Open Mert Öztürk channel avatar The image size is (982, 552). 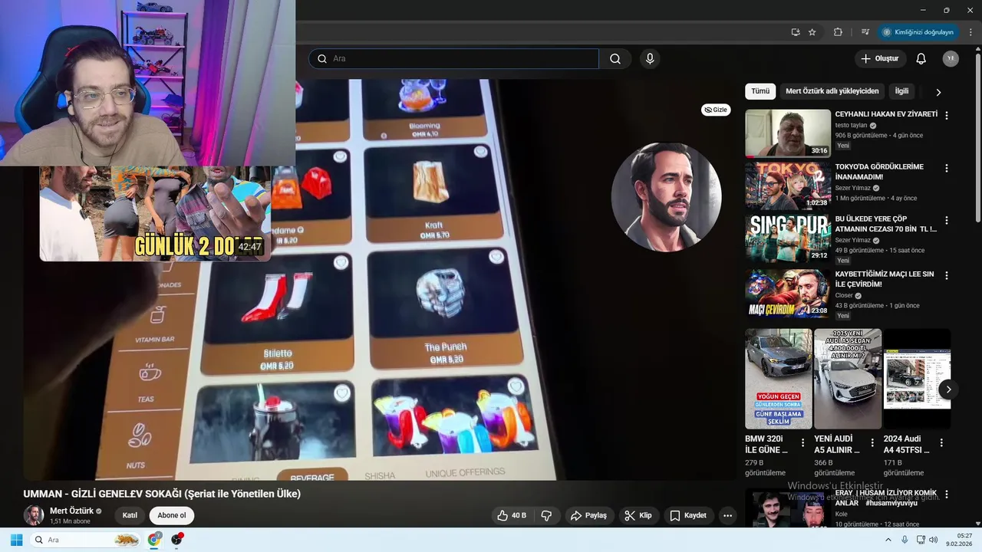pos(34,515)
